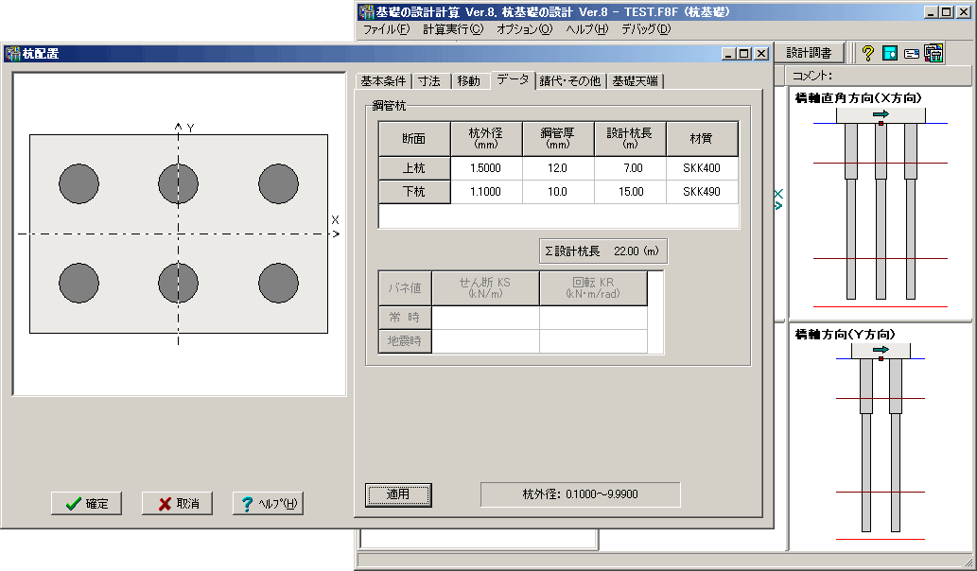Click the load arrow in X-direction view
This screenshot has width=977, height=571.
(881, 114)
